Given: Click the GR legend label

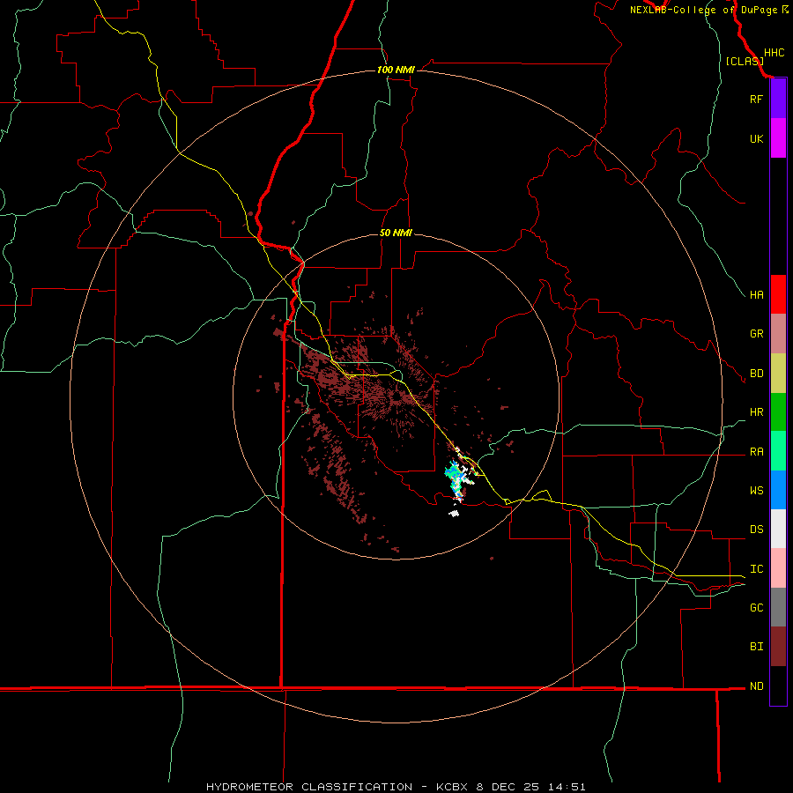Looking at the screenshot, I should (756, 334).
